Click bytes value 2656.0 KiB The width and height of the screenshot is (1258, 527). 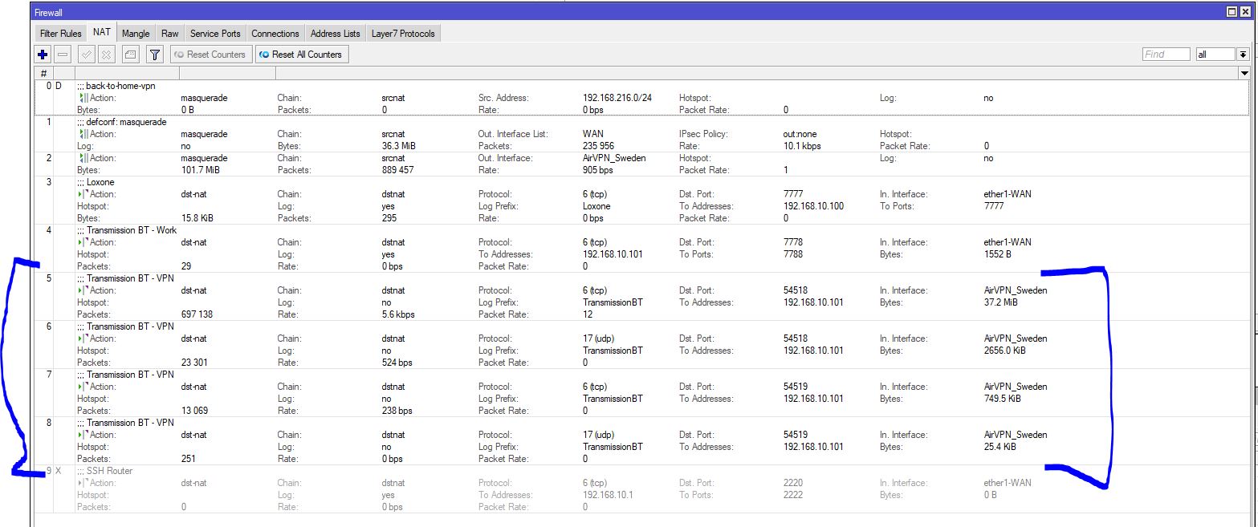point(1004,351)
